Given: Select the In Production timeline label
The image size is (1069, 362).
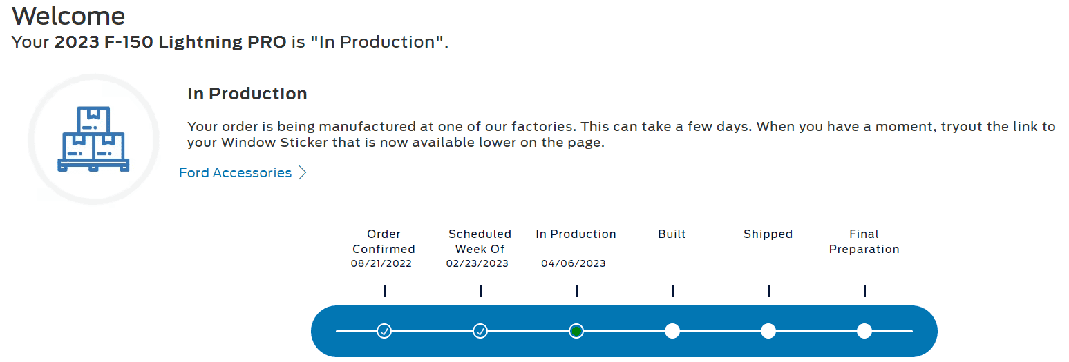Looking at the screenshot, I should [576, 234].
